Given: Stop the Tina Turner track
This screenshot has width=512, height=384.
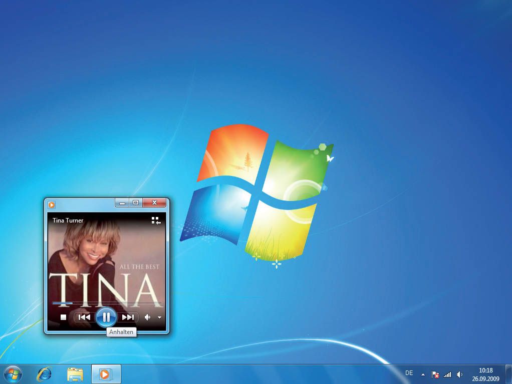Looking at the screenshot, I should coord(63,317).
